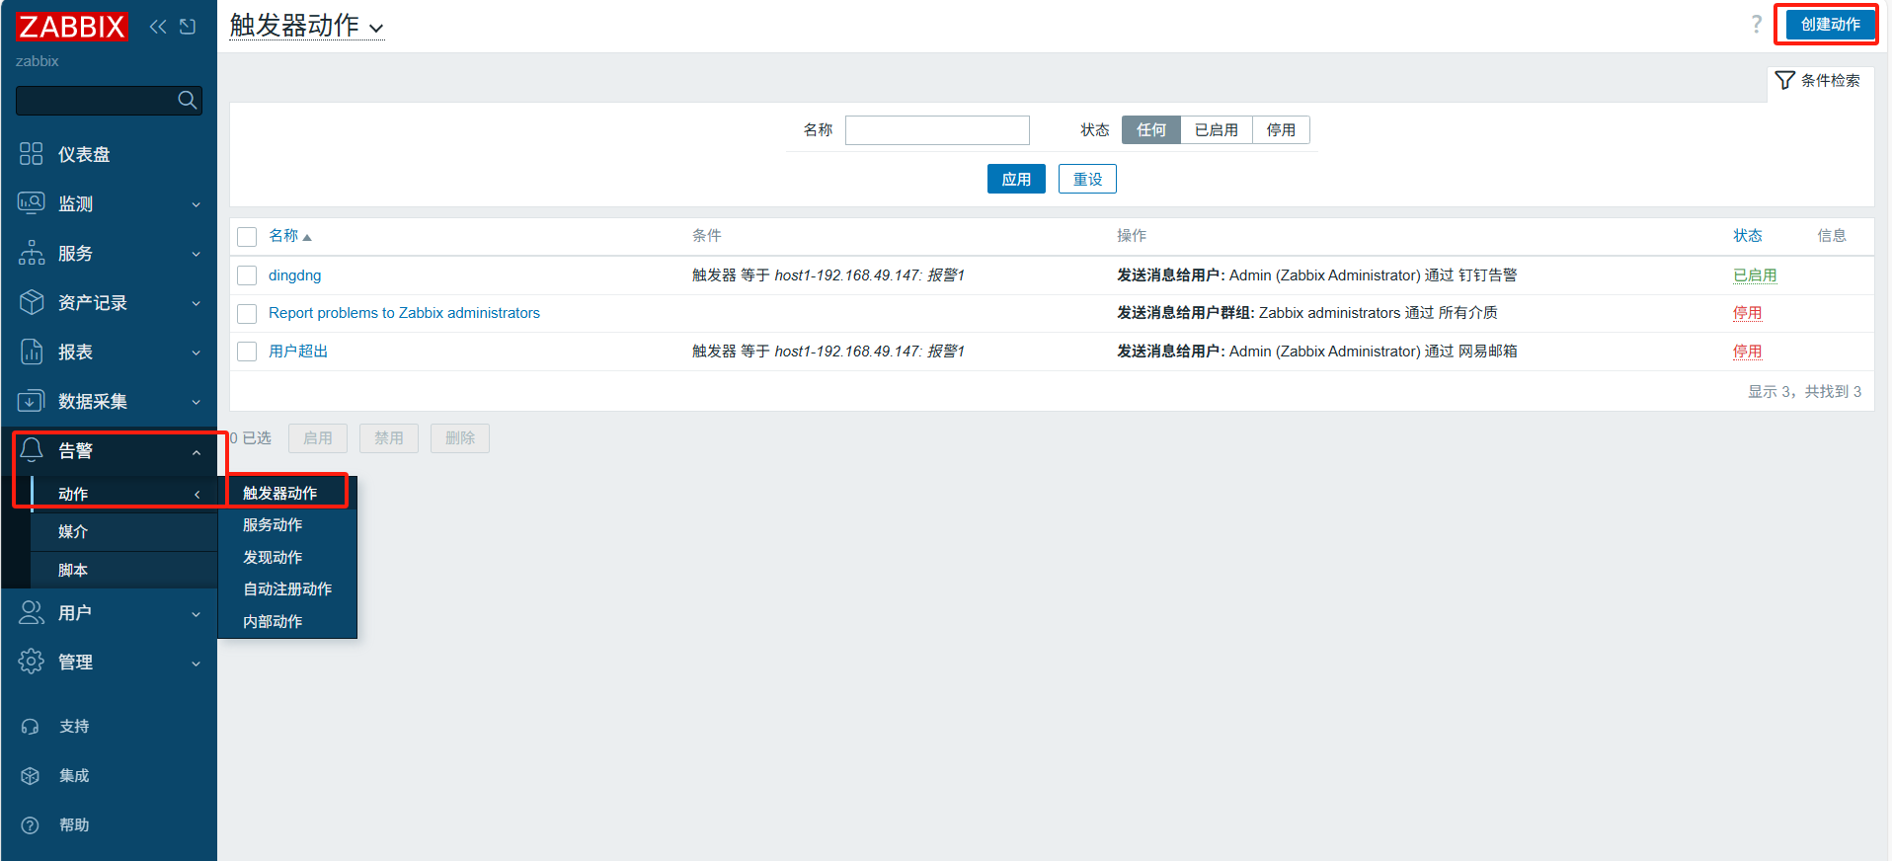The image size is (1892, 861).
Task: Sort by 状态 column header
Action: [x=1747, y=235]
